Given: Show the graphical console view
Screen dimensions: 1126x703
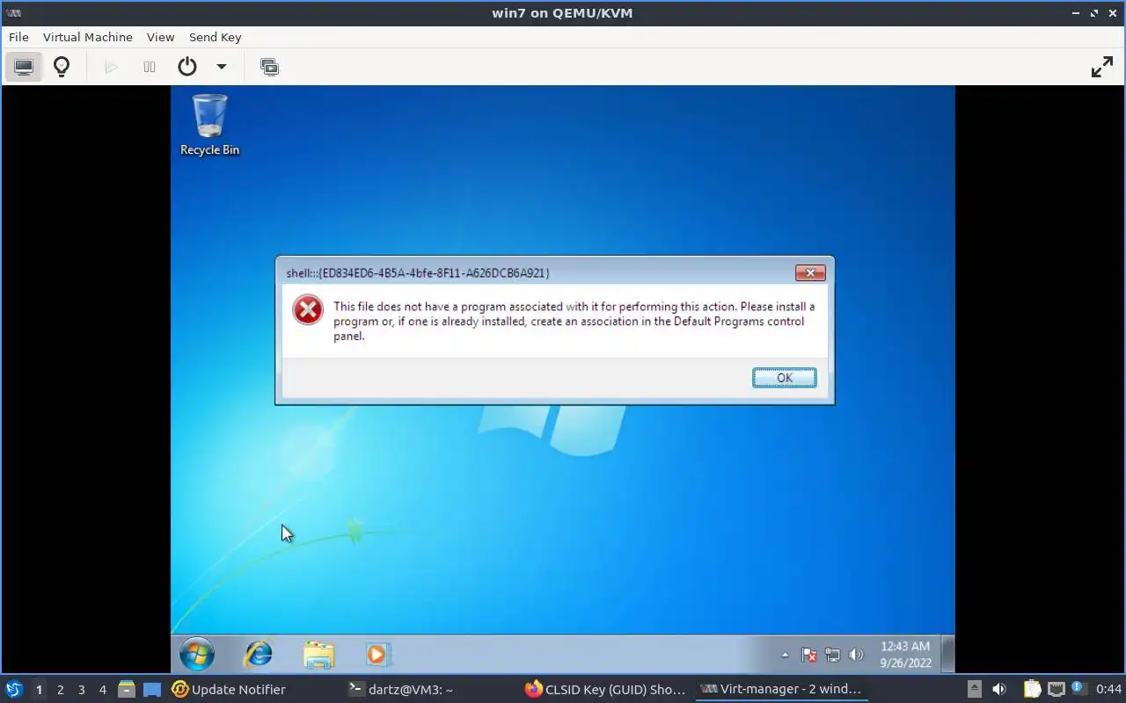Looking at the screenshot, I should (24, 67).
